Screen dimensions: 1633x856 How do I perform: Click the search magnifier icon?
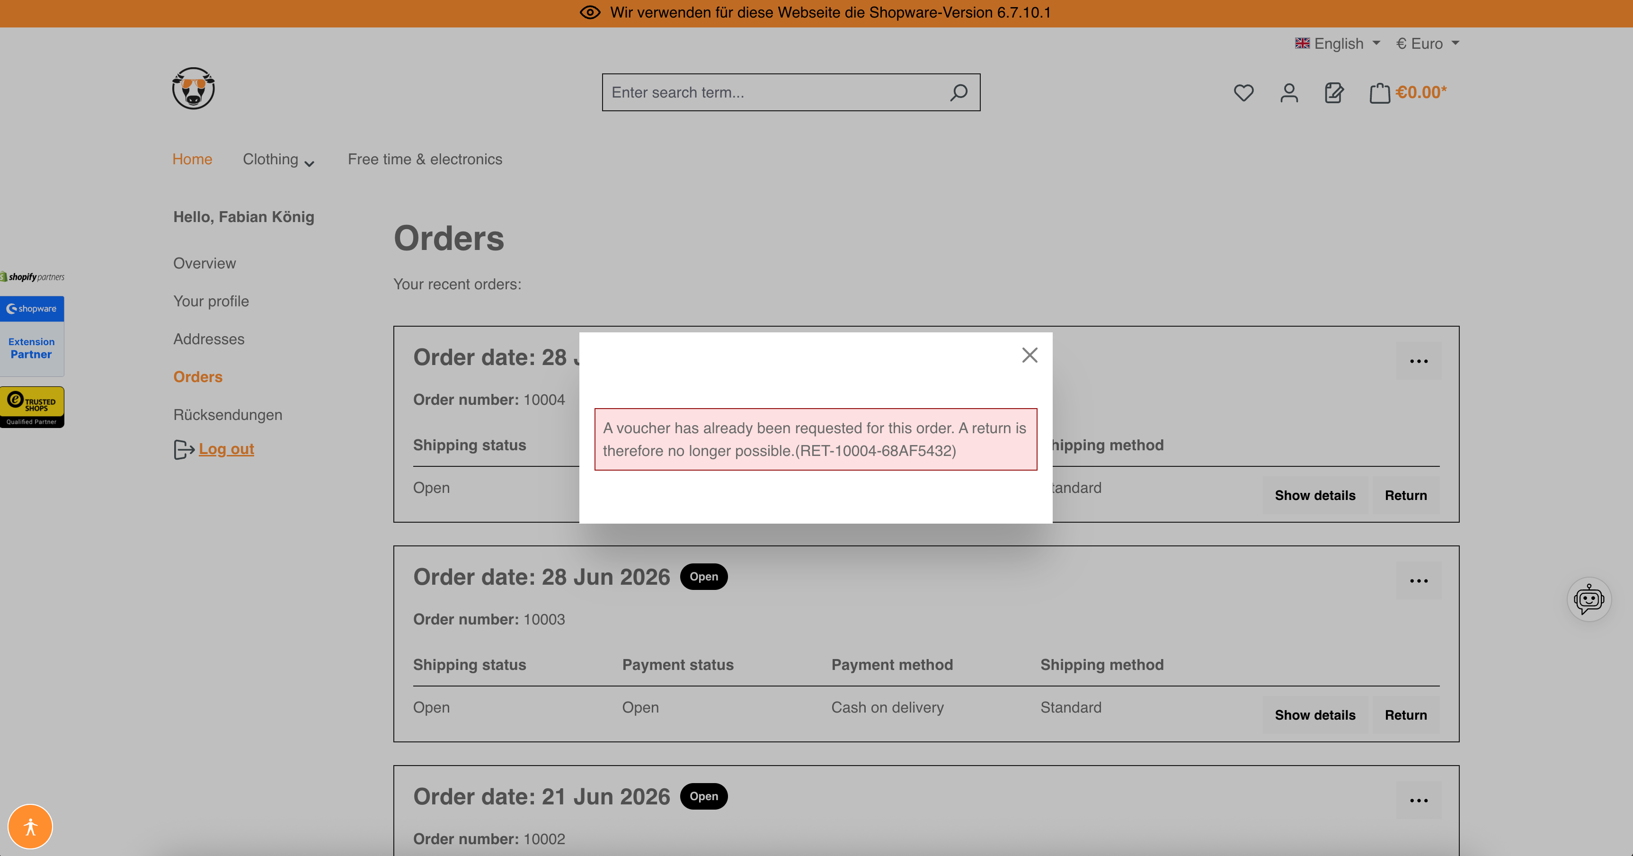coord(958,93)
